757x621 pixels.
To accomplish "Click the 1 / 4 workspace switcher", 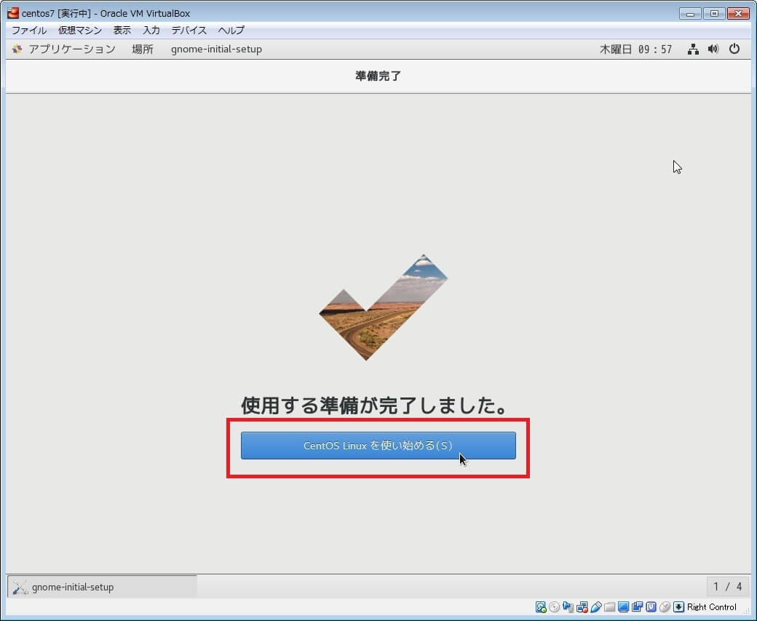I will point(727,587).
